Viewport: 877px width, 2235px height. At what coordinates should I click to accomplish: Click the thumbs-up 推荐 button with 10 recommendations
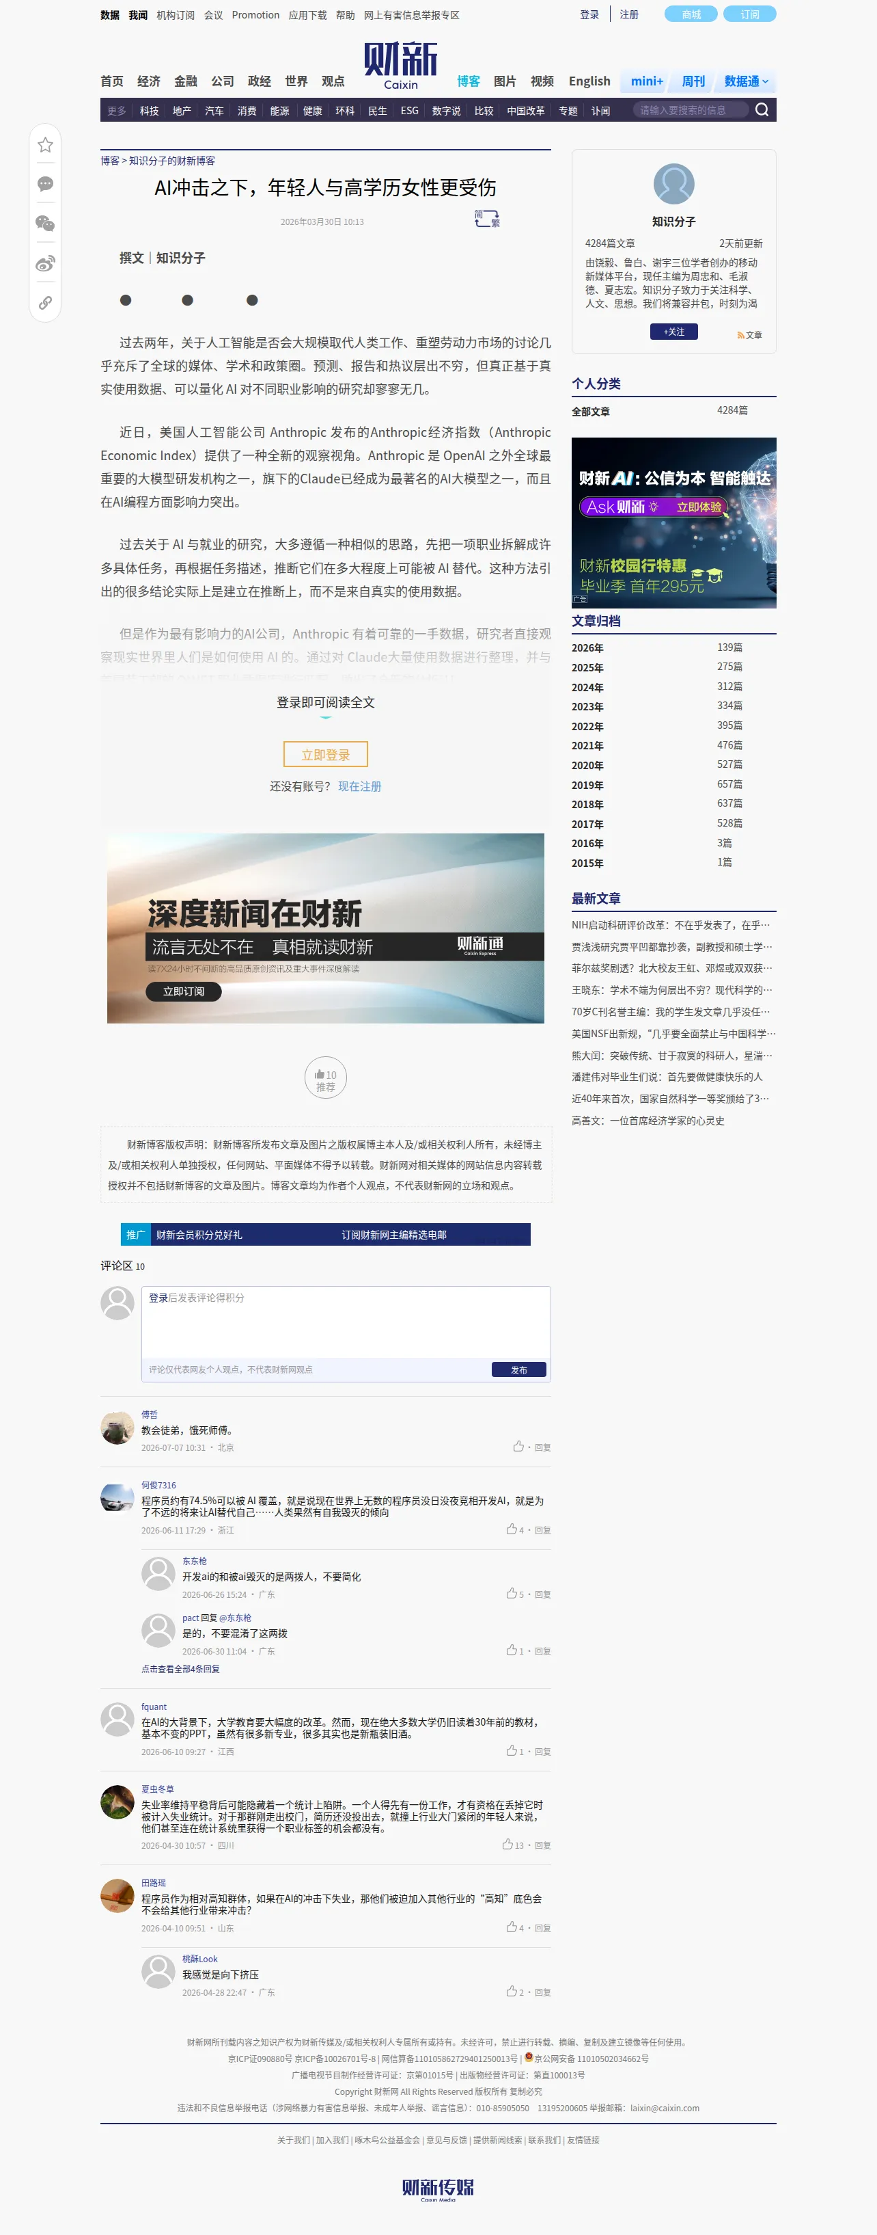tap(326, 1076)
